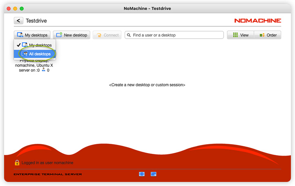Click the lock icon next to login status
The height and width of the screenshot is (186, 295).
(x=17, y=162)
